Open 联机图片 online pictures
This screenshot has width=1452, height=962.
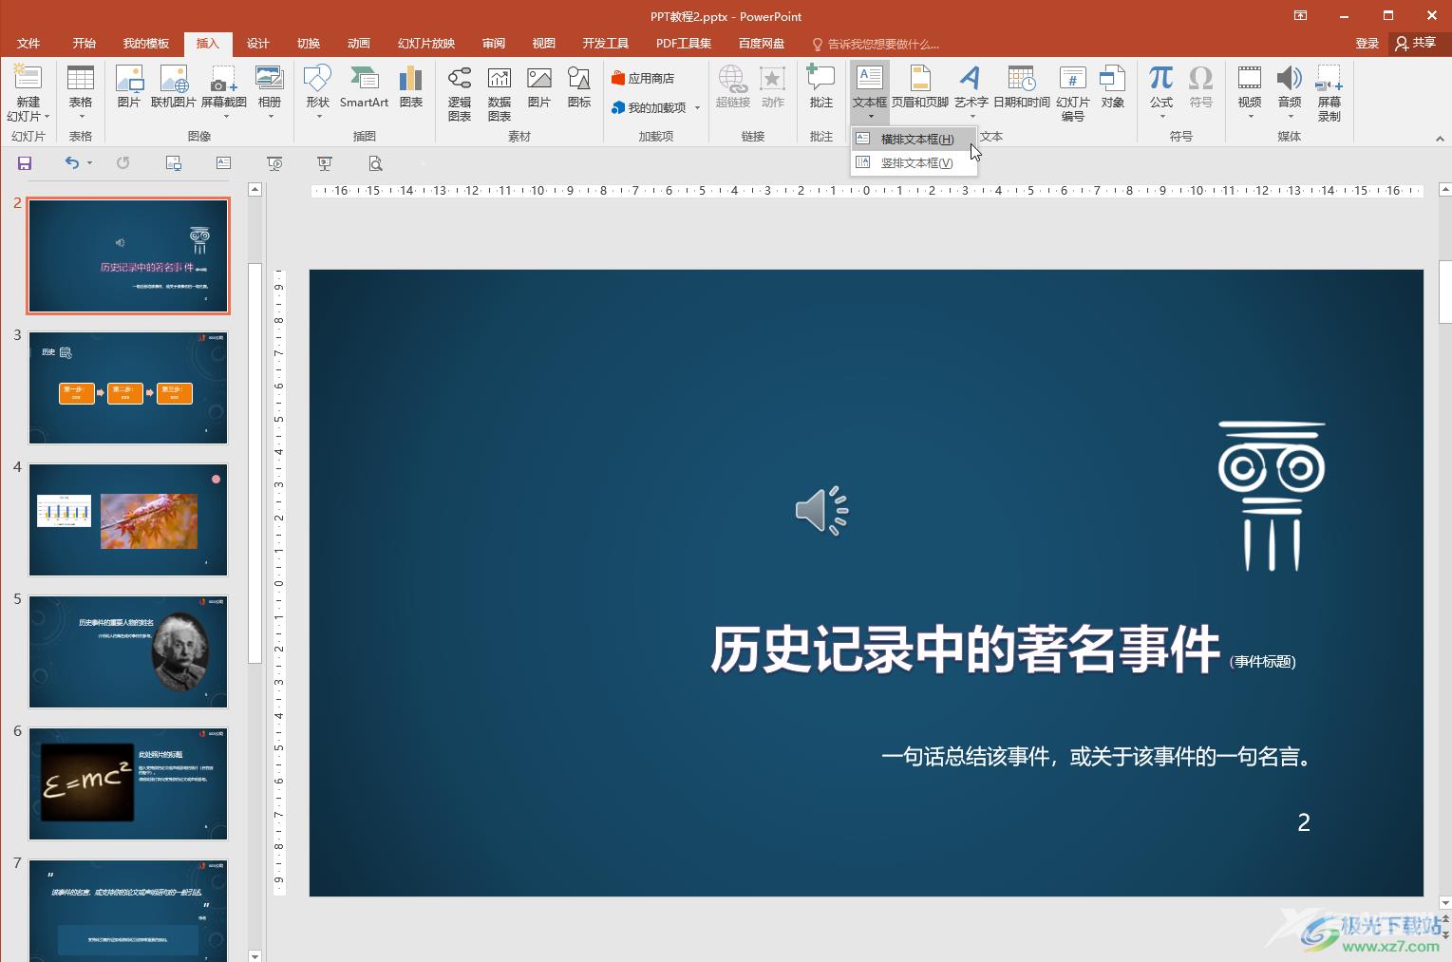(x=173, y=87)
